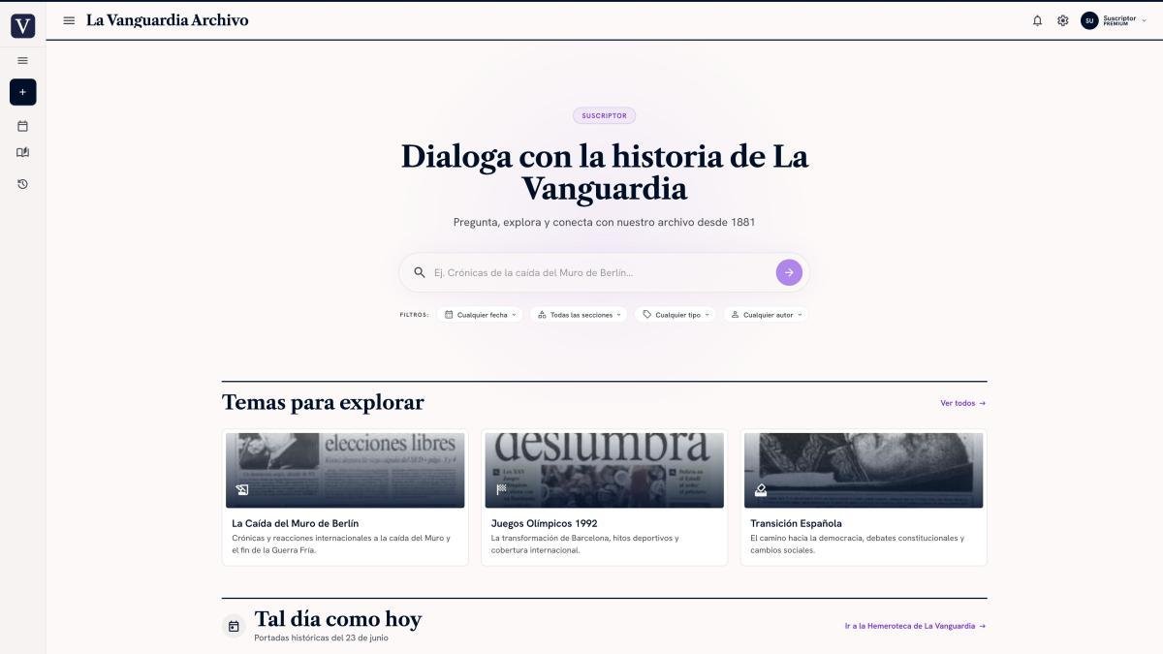
Task: Click Portadas históricas del 23 de junio text
Action: point(322,638)
